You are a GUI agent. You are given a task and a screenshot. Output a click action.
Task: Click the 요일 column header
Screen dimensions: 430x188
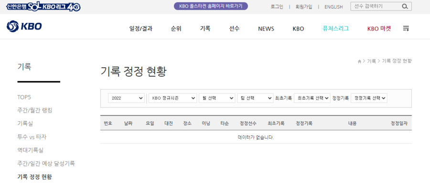tap(150, 124)
